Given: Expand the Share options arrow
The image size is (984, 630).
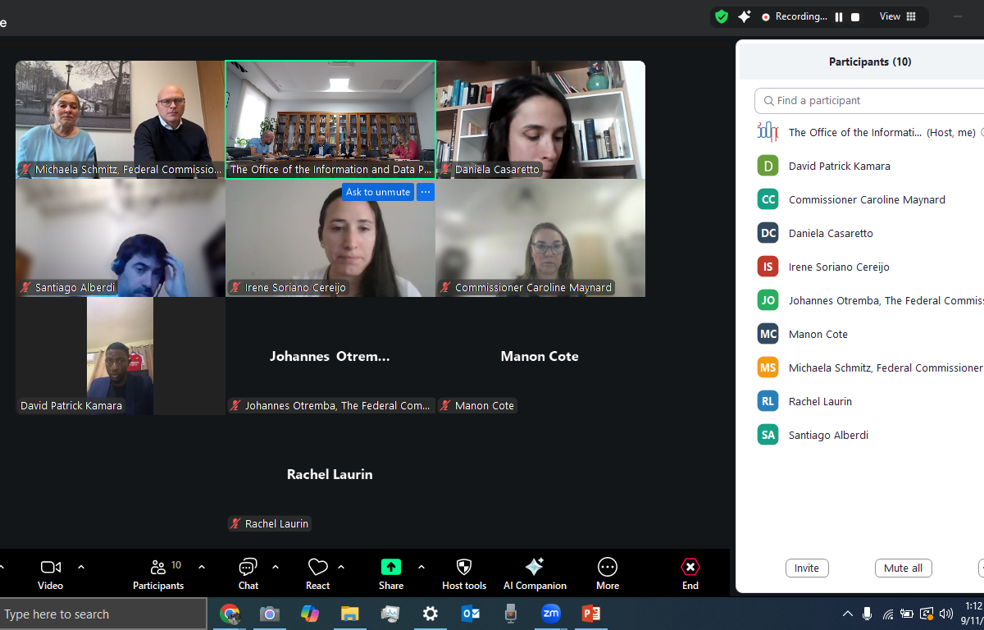Looking at the screenshot, I should pyautogui.click(x=421, y=567).
